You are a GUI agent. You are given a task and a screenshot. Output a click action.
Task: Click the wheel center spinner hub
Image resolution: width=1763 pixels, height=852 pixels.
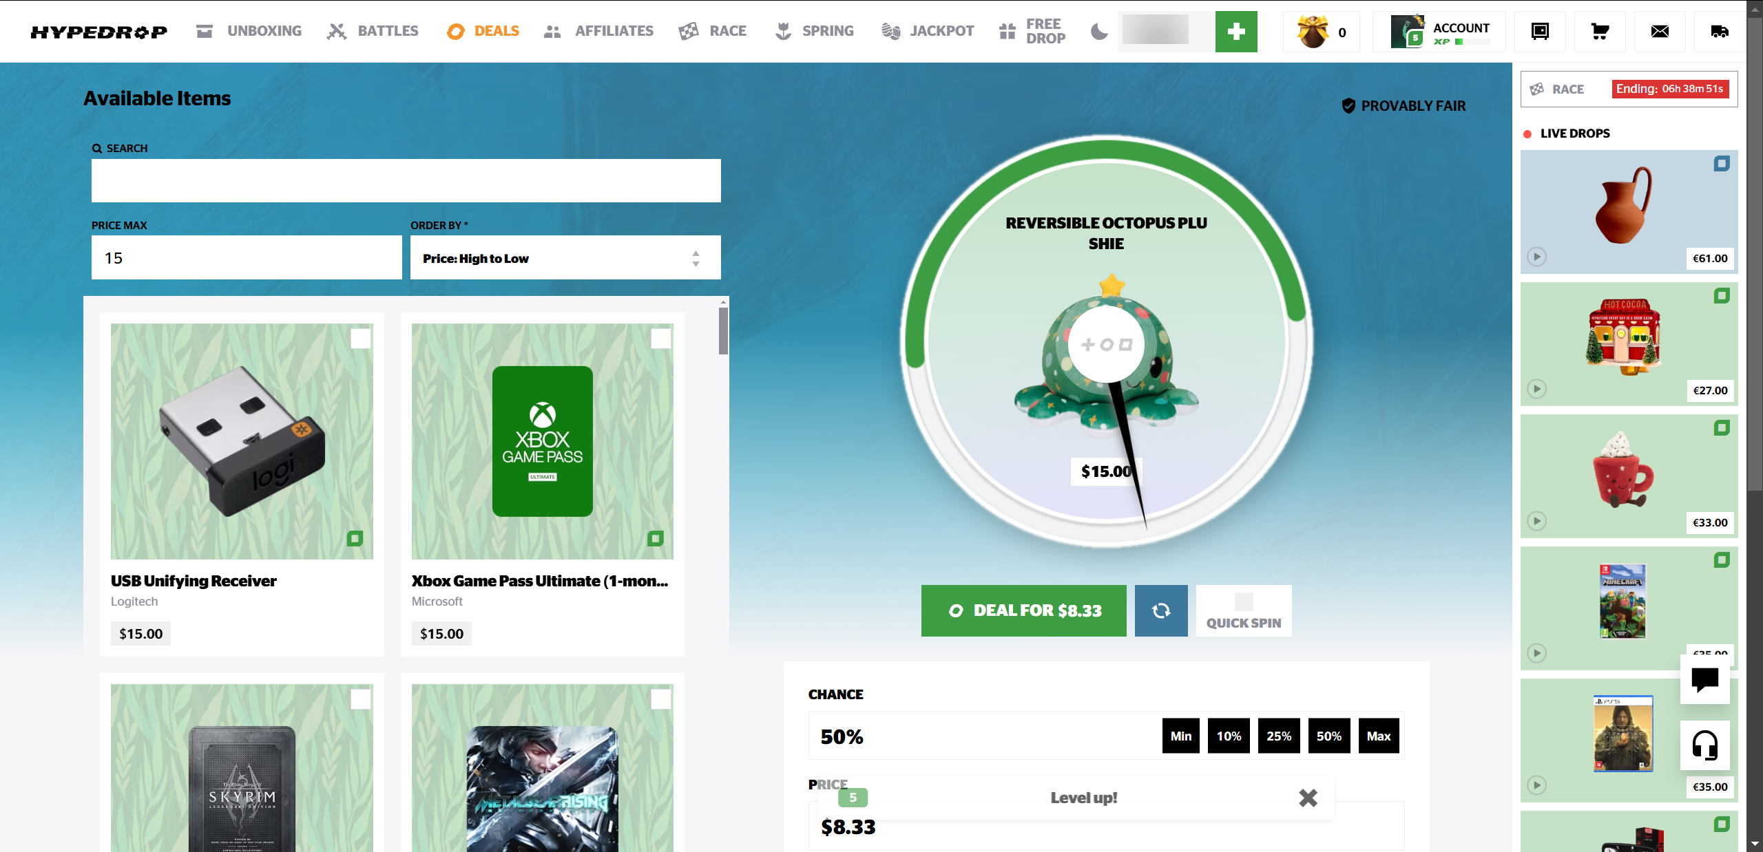tap(1106, 344)
